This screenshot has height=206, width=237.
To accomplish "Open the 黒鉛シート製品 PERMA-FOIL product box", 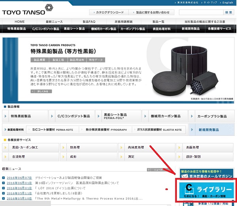I will 118,116.
